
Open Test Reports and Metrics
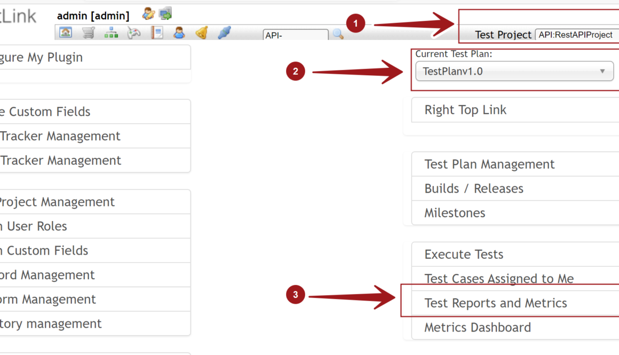[496, 303]
